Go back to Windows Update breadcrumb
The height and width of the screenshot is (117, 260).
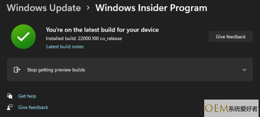pyautogui.click(x=44, y=8)
